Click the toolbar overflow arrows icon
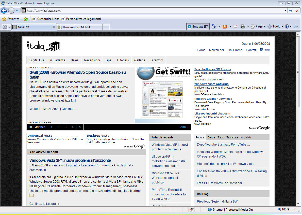302x215 pixels. (296, 27)
